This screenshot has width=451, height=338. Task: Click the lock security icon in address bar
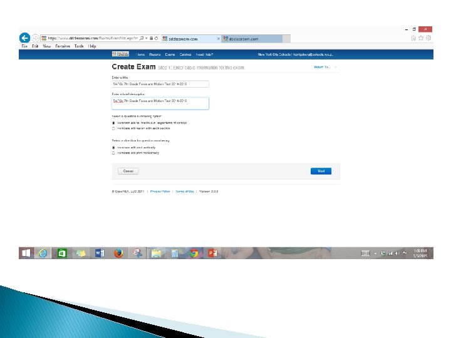(x=152, y=38)
